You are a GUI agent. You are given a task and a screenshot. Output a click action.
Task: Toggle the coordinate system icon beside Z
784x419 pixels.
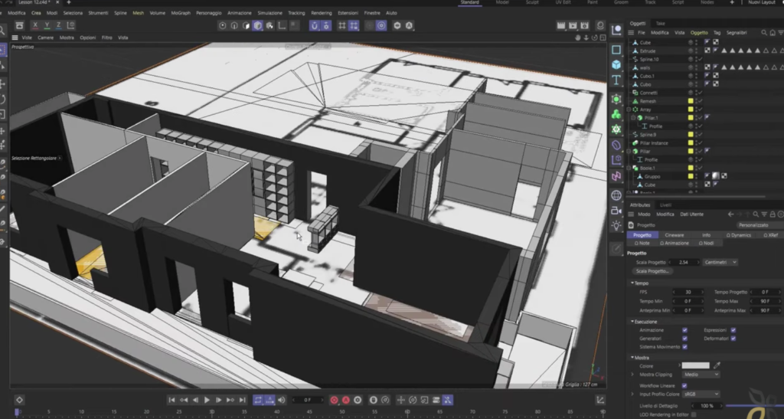(x=71, y=25)
